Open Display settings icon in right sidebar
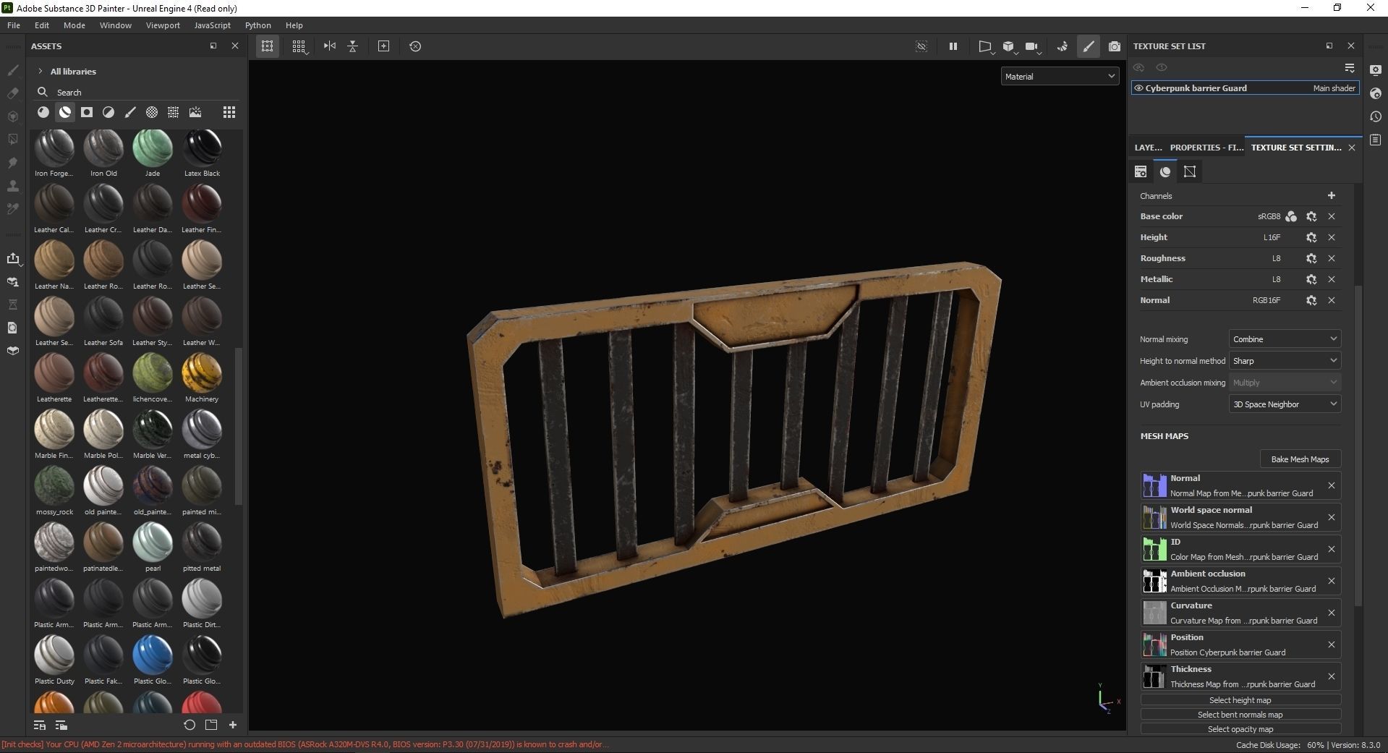 coord(1376,70)
